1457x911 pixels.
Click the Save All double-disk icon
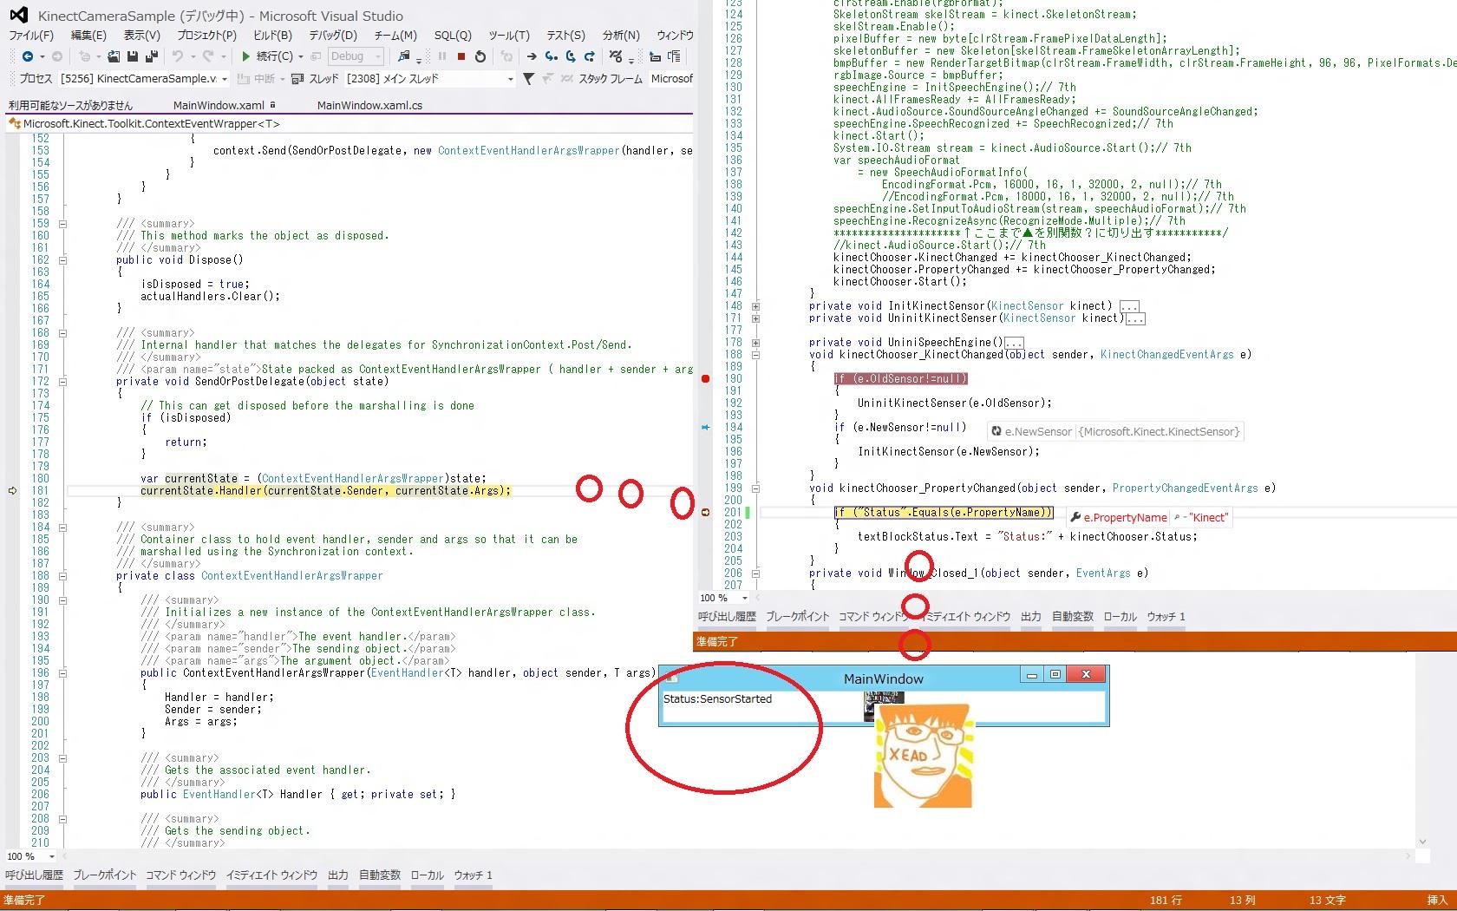pos(151,56)
